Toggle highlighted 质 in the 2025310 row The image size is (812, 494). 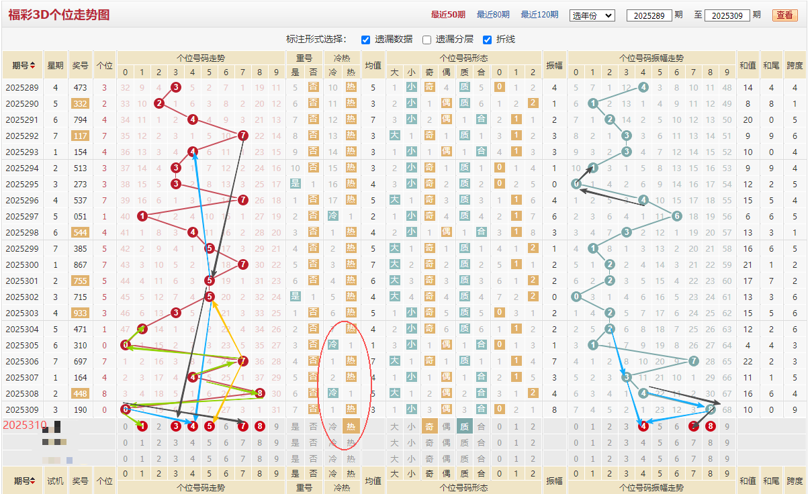(464, 426)
